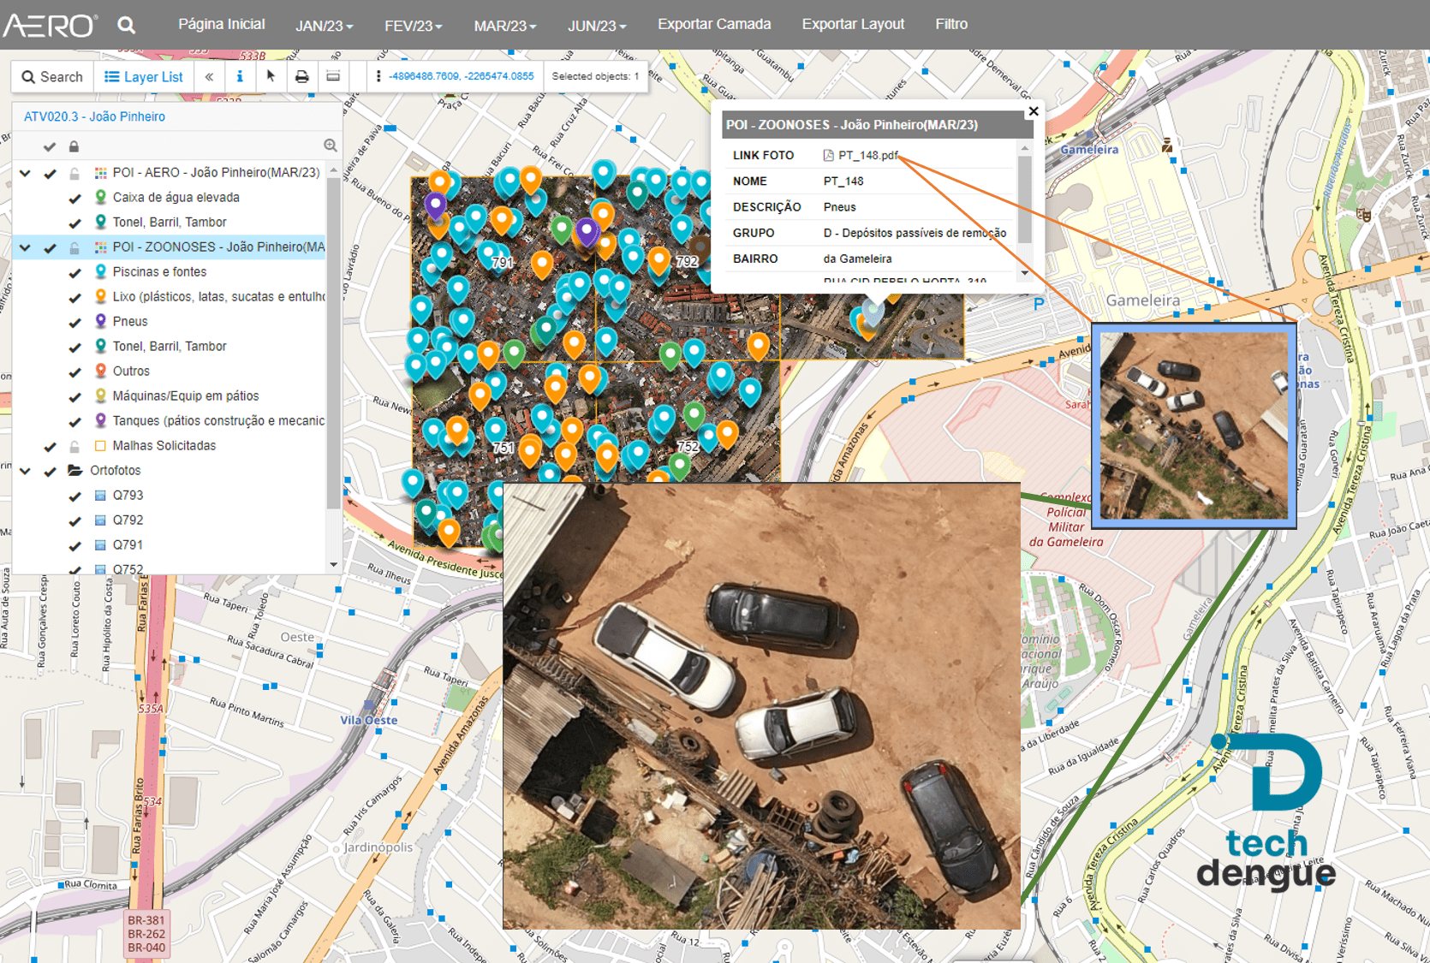The height and width of the screenshot is (963, 1430).
Task: Click the measure/ruler tool icon in toolbar
Action: [333, 76]
